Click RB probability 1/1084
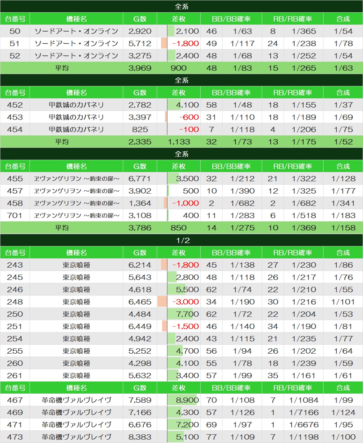363x443 pixels. (304, 400)
